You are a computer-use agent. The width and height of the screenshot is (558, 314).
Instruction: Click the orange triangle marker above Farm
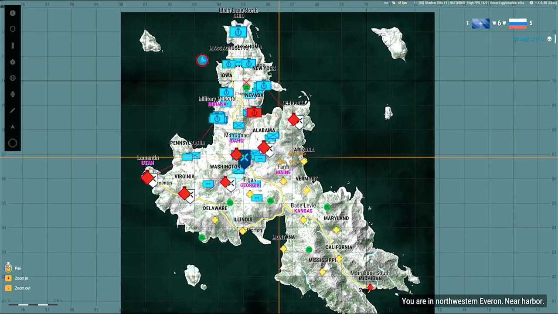281,161
